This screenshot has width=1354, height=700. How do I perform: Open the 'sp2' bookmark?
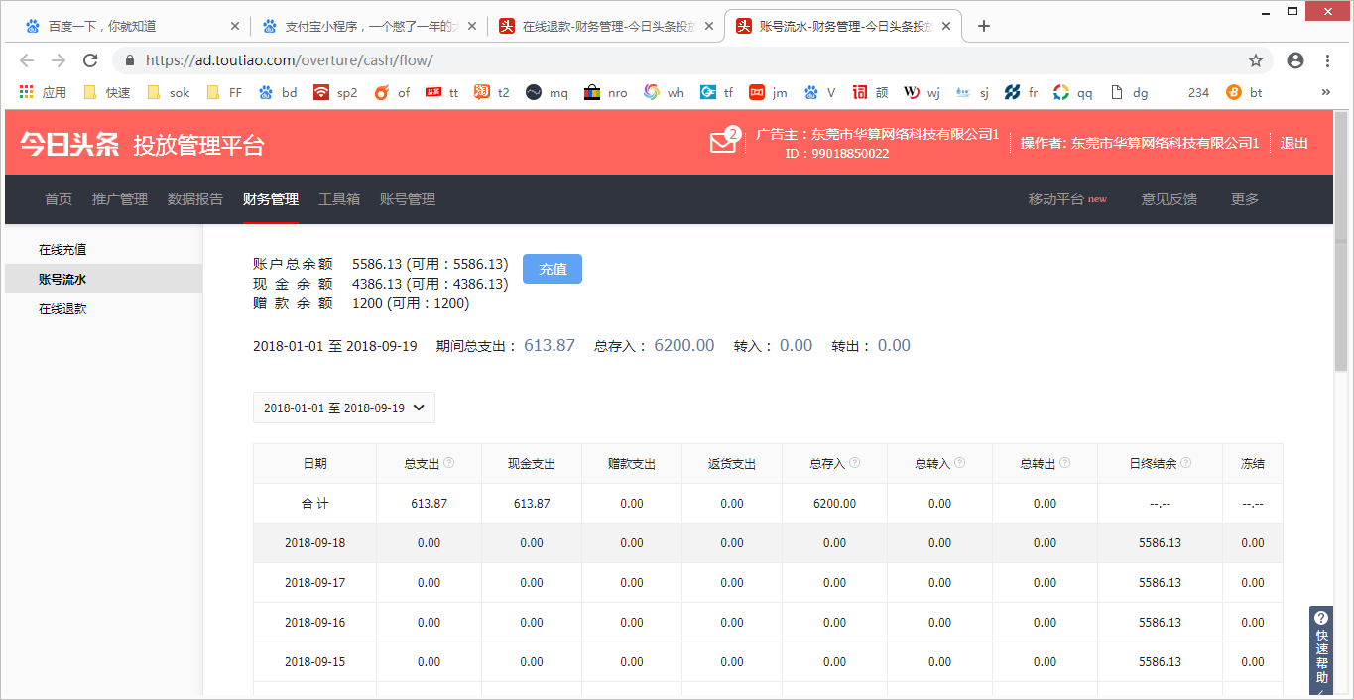click(x=335, y=92)
